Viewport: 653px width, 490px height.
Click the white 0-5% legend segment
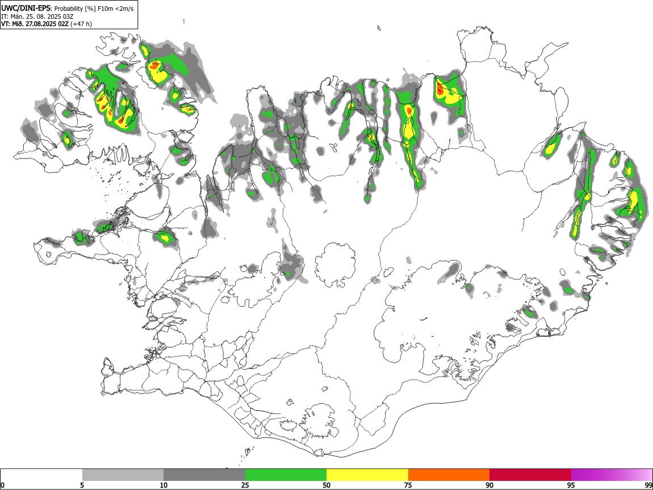[x=41, y=475]
